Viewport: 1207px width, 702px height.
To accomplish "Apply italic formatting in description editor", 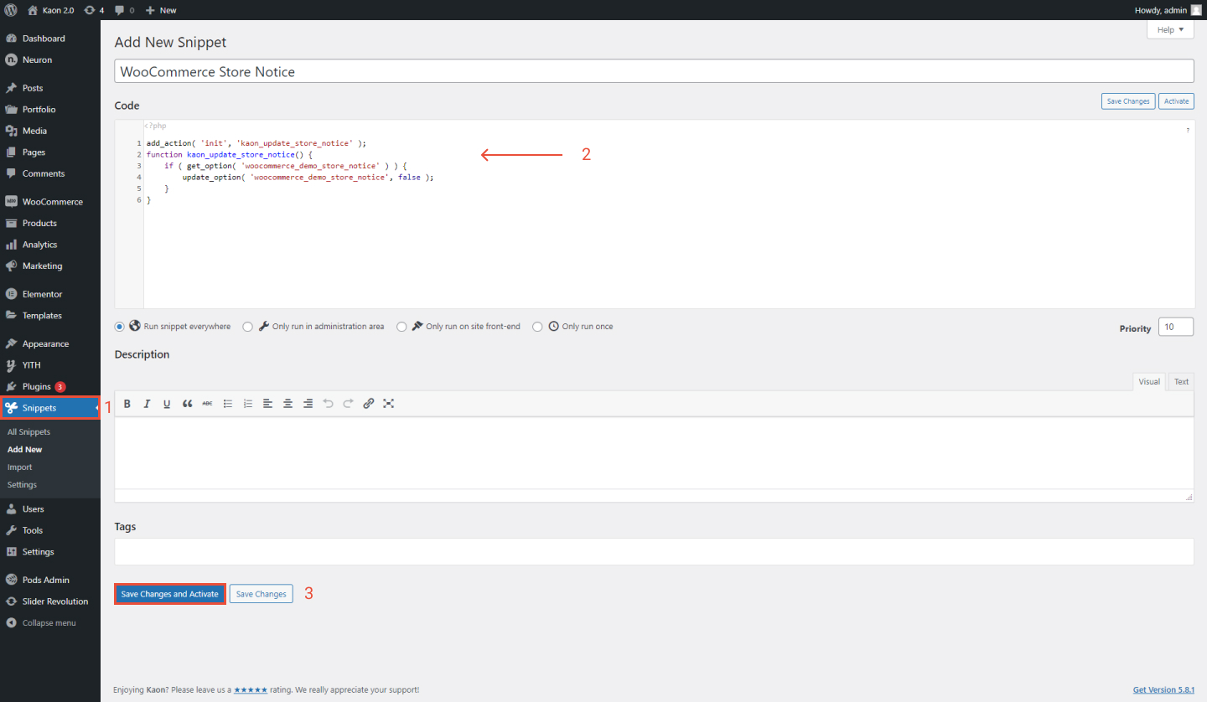I will 147,404.
